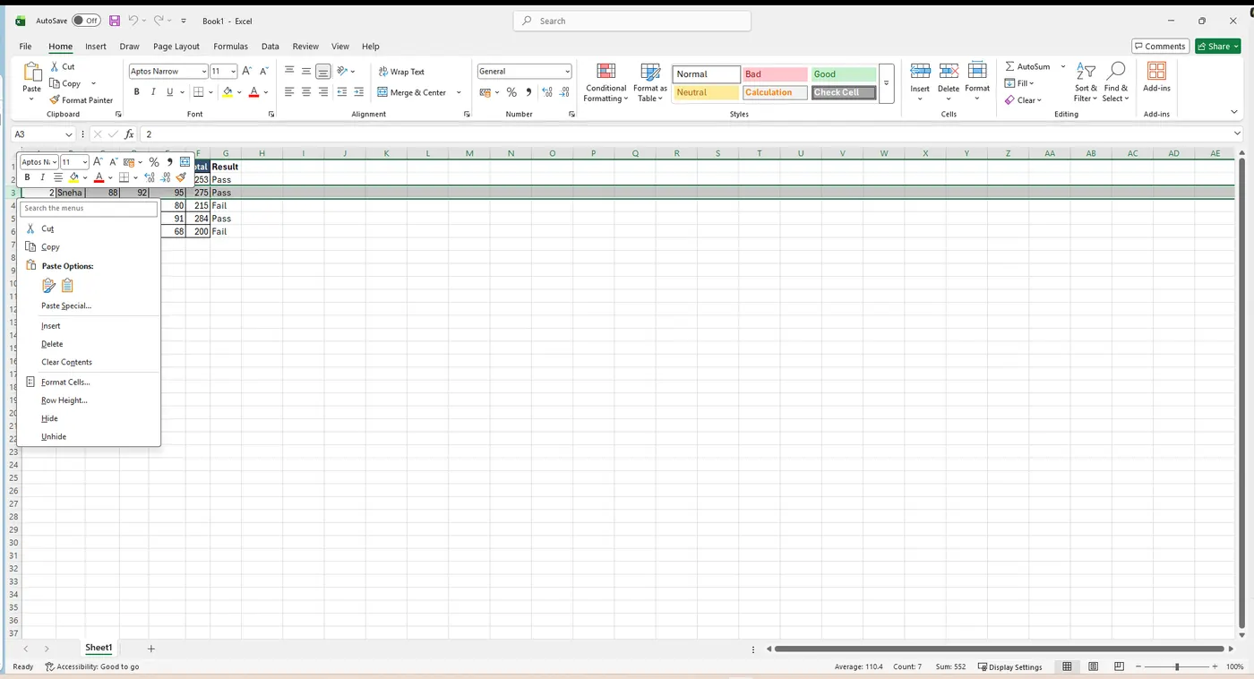Click the Insert Function fx icon
This screenshot has height=679, width=1254.
click(x=129, y=134)
